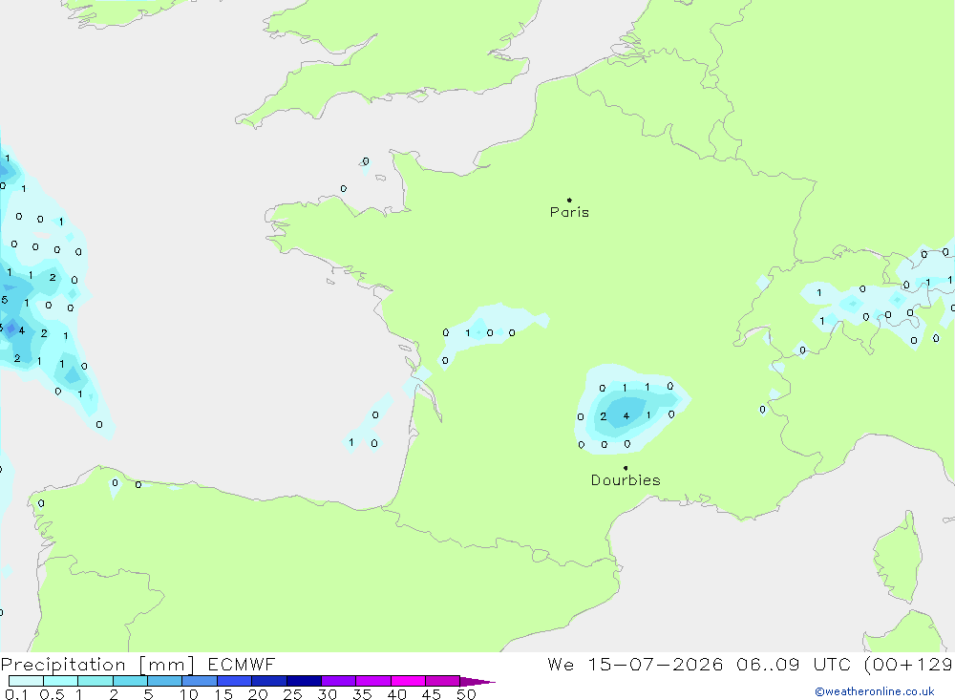
Task: Pick the legend swatch between 2 and 5
Action: tap(130, 681)
